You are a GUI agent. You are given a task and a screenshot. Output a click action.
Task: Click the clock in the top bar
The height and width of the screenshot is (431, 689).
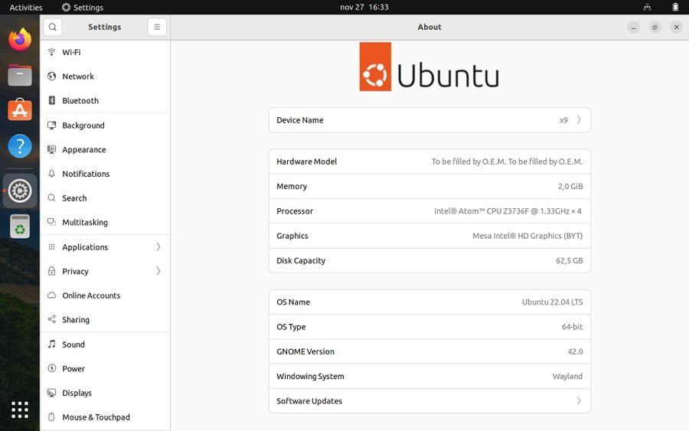tap(364, 7)
